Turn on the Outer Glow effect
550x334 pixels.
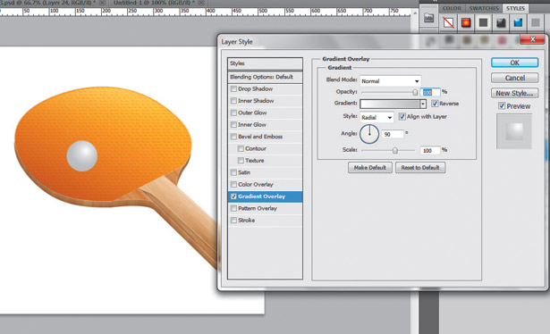233,113
